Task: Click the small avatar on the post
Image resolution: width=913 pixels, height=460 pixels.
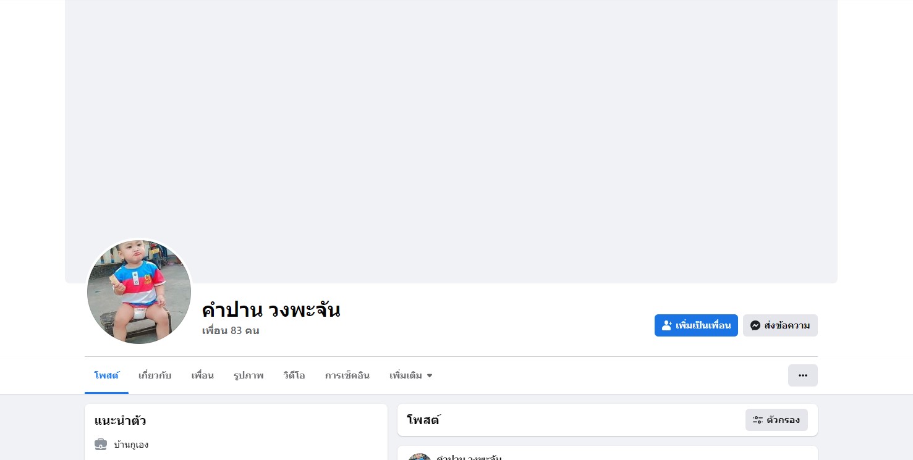Action: (x=420, y=457)
